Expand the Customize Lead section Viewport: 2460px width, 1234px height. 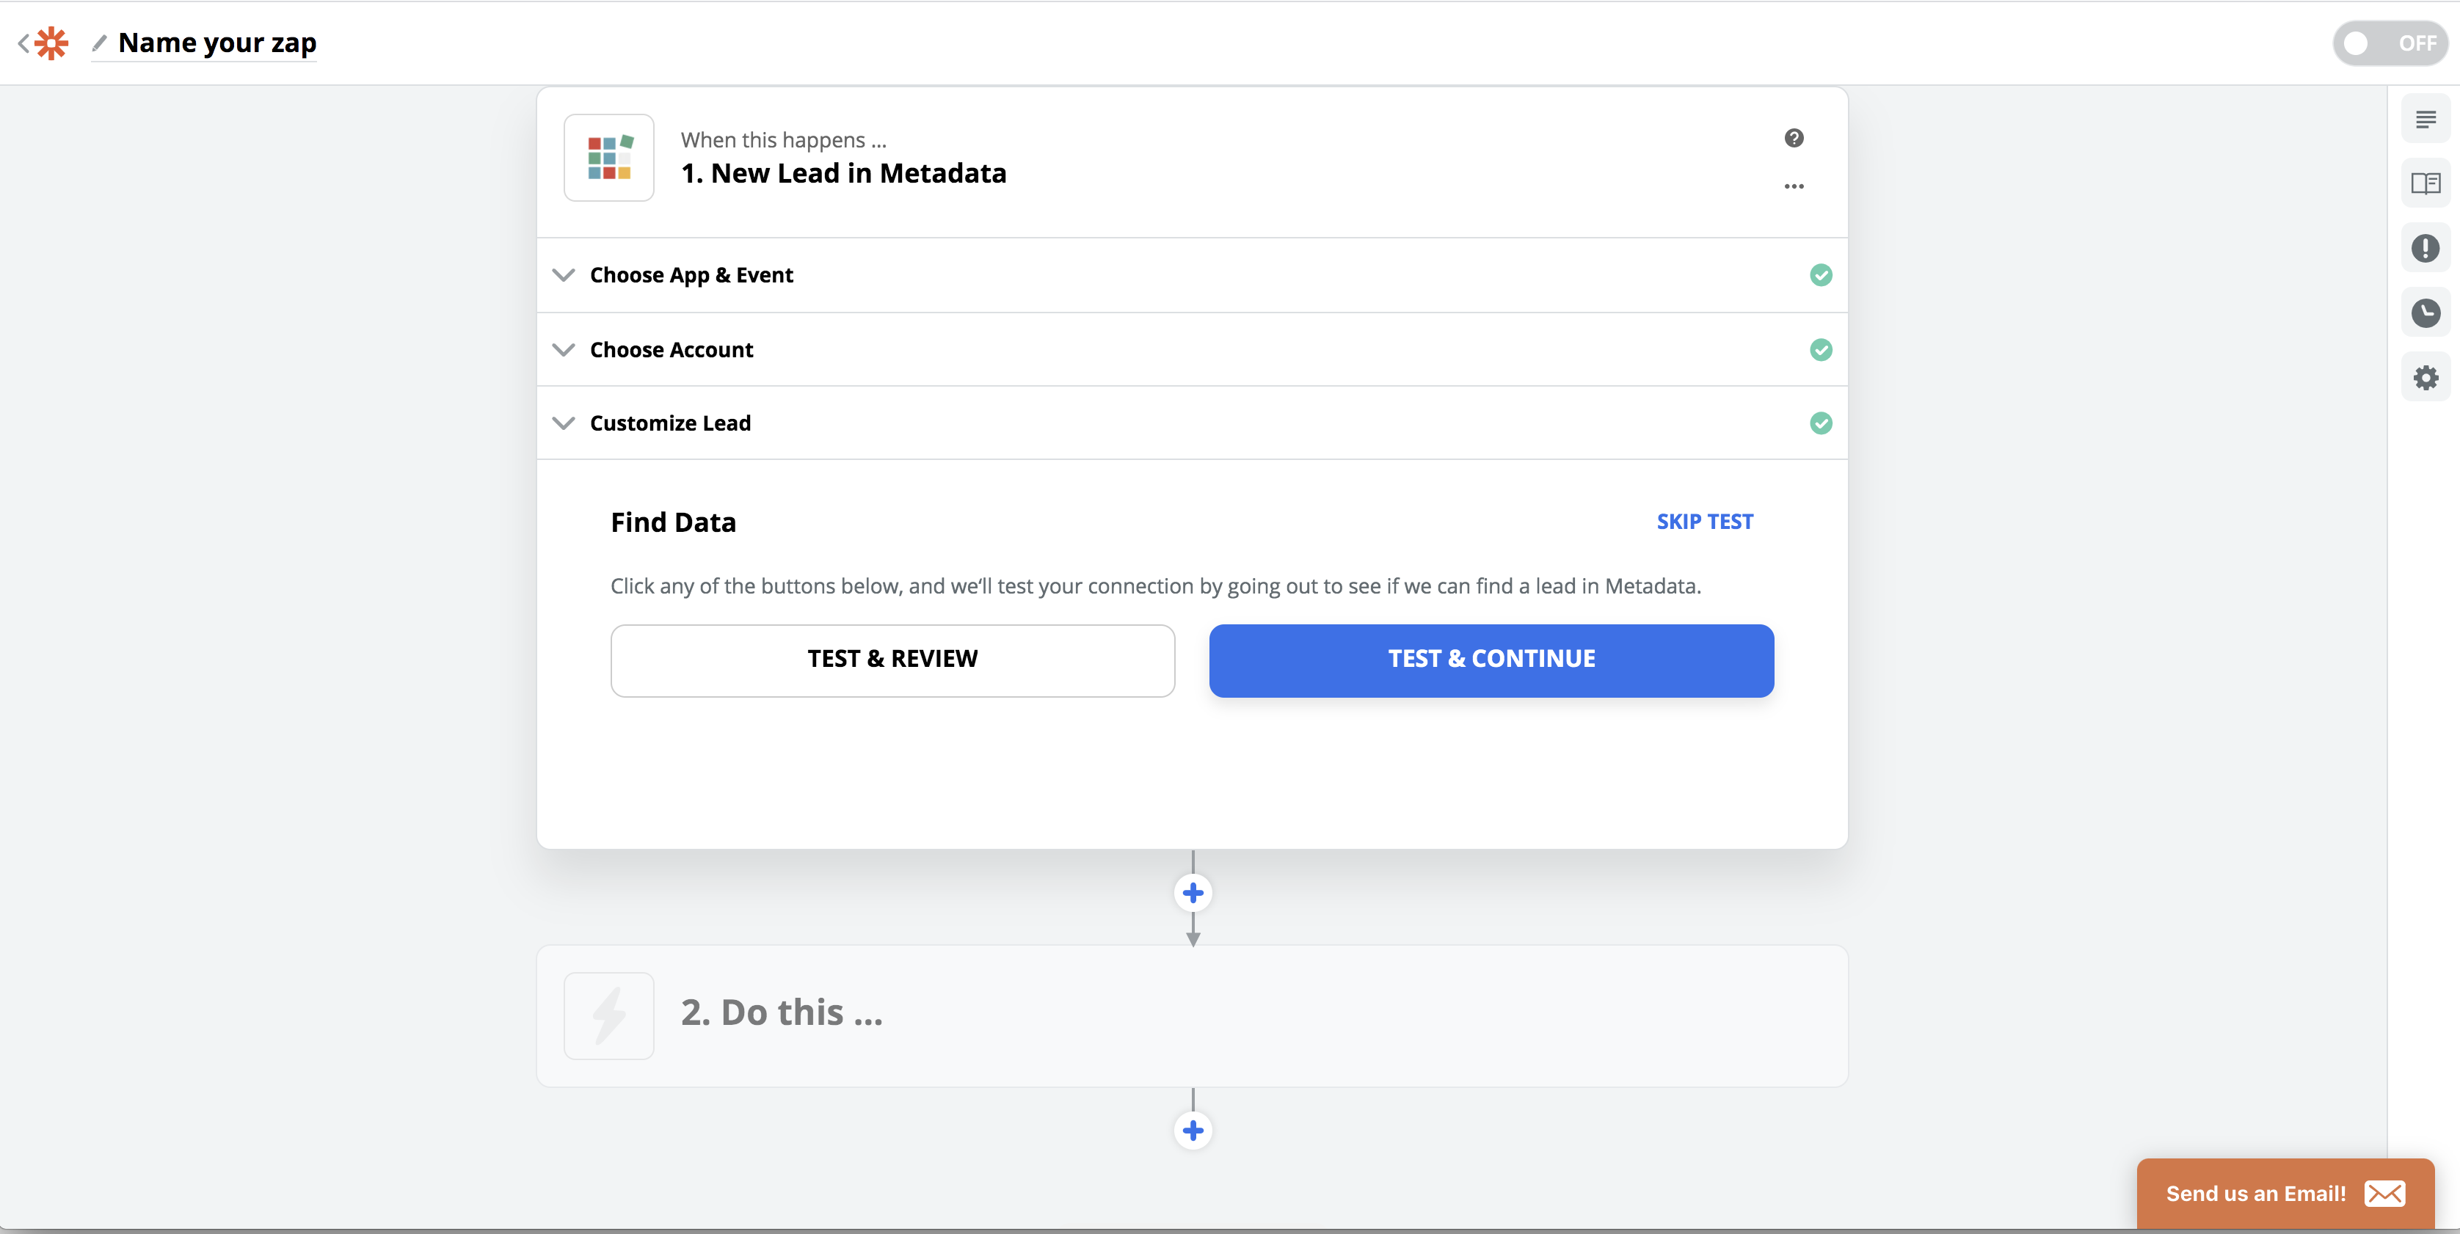[670, 423]
